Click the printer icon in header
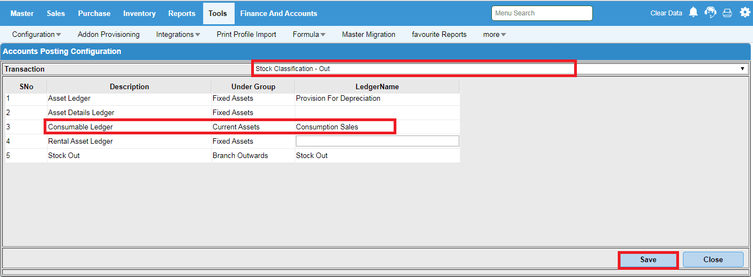Screen dimensions: 753x277 point(728,13)
